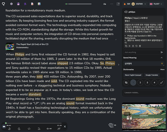Image resolution: width=167 pixels, height=132 pixels.
Task: Regenerate the definition with the refresh icon
Action: [136, 46]
